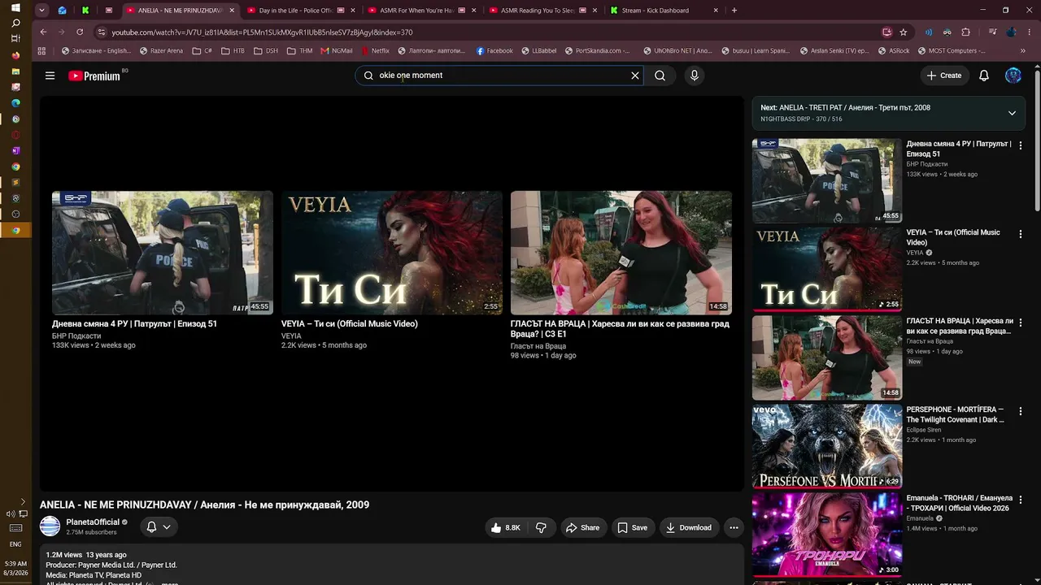This screenshot has height=585, width=1041.
Task: Open sidebar title PERSEPHONE — MORTÍFERA Twilight Covenant
Action: coord(956,414)
